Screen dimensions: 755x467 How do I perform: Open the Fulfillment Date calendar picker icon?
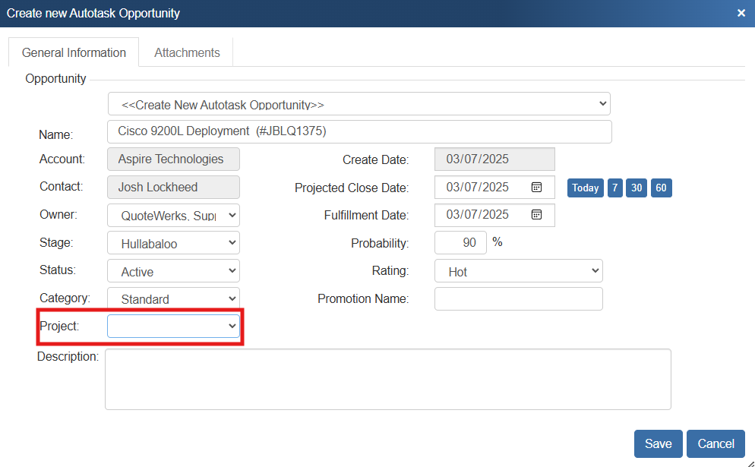[536, 215]
